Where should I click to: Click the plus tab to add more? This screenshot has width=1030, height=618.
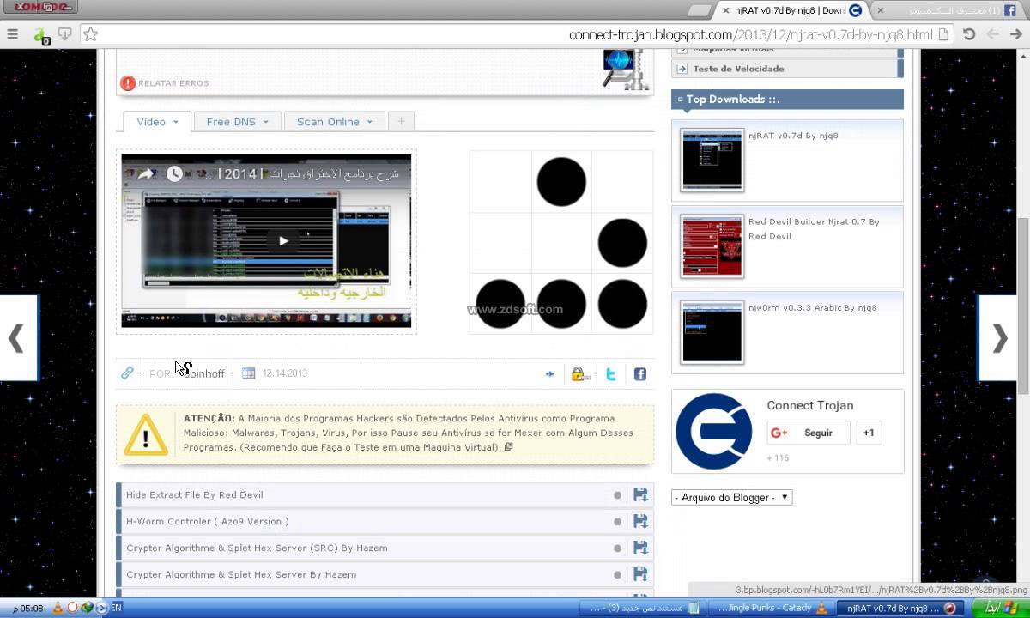coord(401,122)
